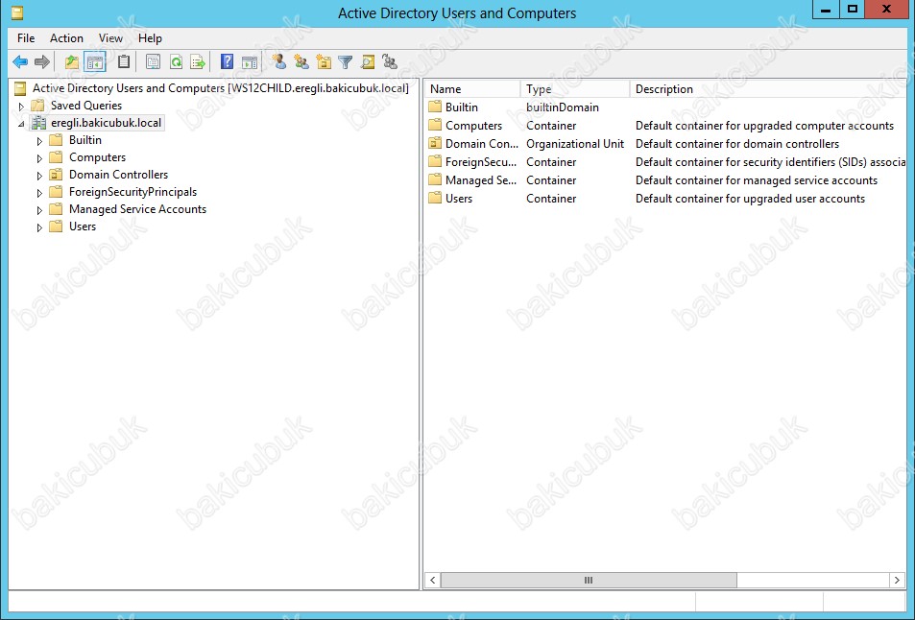Expand the Computers tree node
The height and width of the screenshot is (620, 915).
39,158
